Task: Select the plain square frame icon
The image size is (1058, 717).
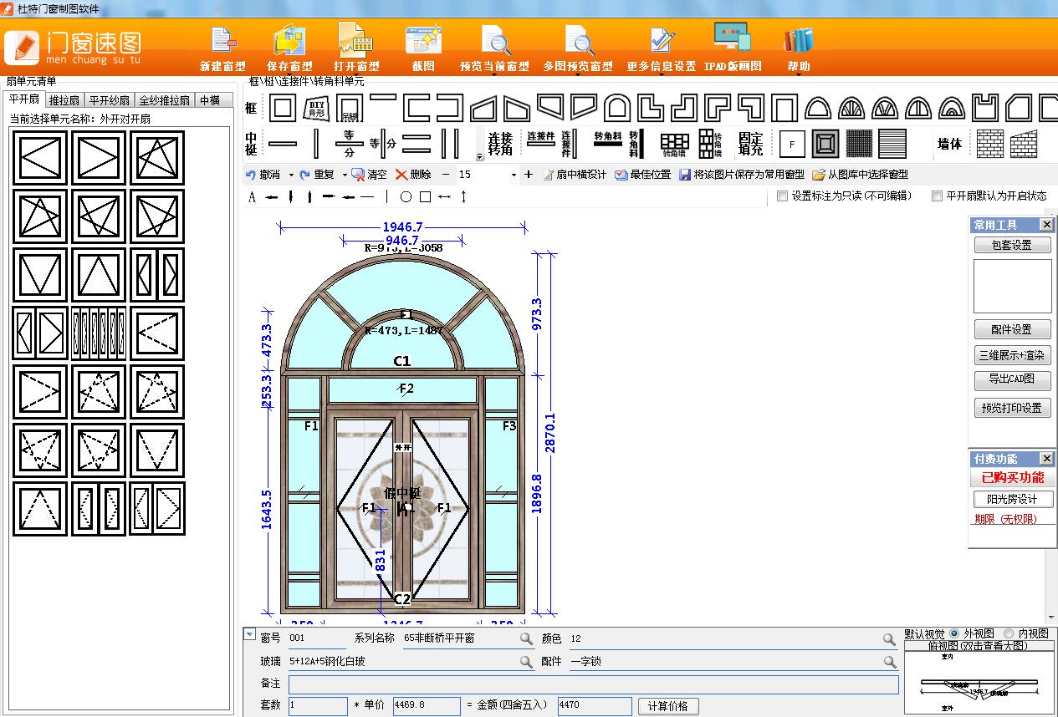Action: [x=282, y=107]
